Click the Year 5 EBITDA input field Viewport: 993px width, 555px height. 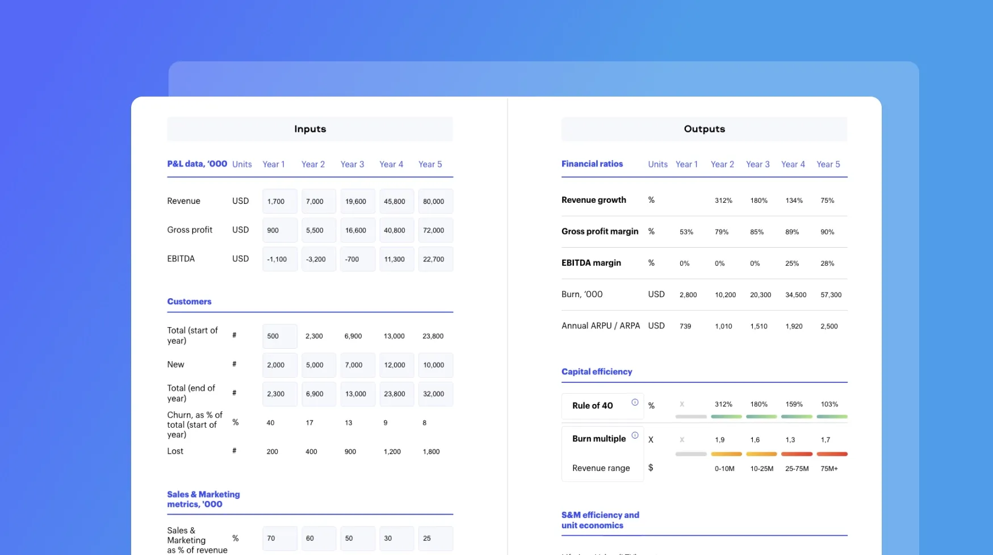point(435,259)
